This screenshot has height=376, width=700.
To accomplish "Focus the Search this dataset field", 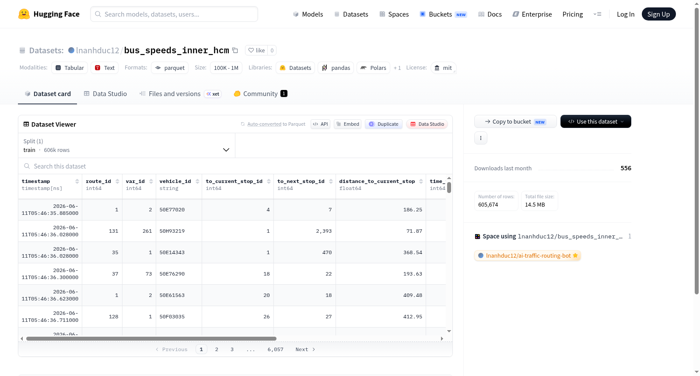I will [x=235, y=166].
